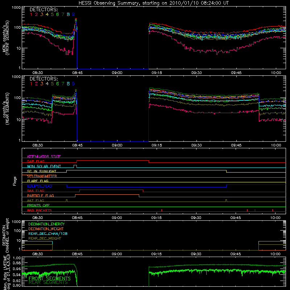
Task: Click 09:30 tick label under rear segments plot
Action: 196,145
